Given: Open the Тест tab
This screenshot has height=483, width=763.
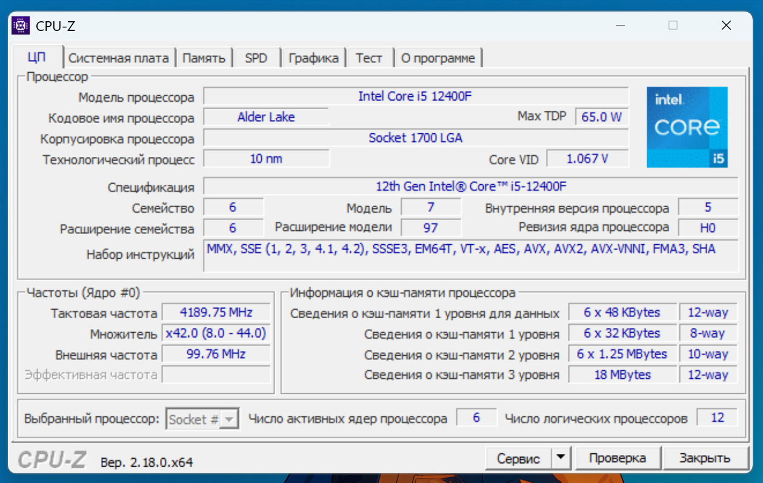Looking at the screenshot, I should 369,58.
